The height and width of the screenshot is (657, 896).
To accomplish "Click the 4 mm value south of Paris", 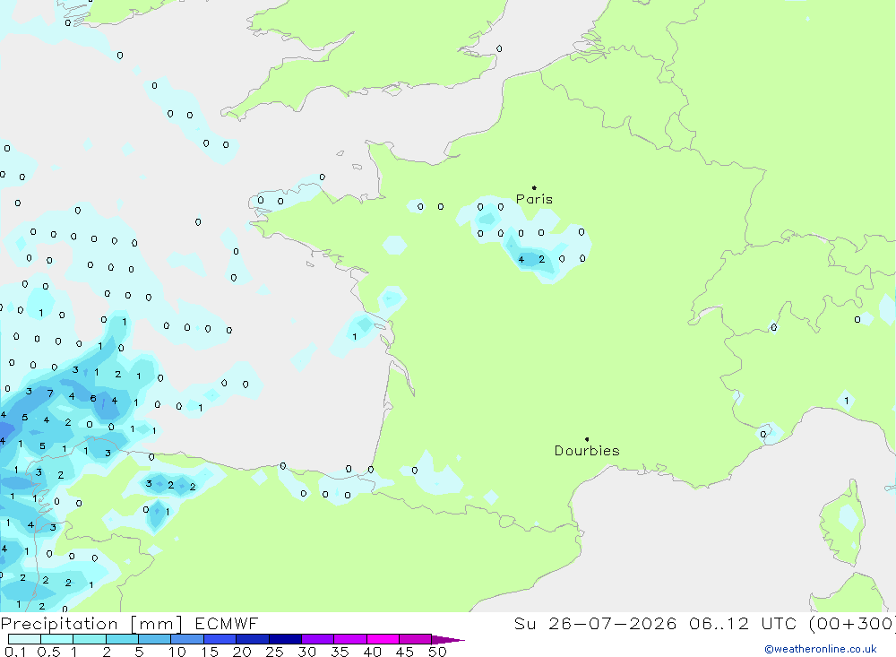I will pyautogui.click(x=521, y=260).
